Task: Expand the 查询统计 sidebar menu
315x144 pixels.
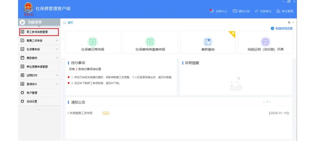Action: (57, 84)
